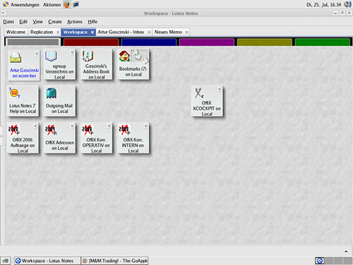Expand server arrow on OffiX Adressen tile
This screenshot has height=265, width=353.
[x=72, y=126]
